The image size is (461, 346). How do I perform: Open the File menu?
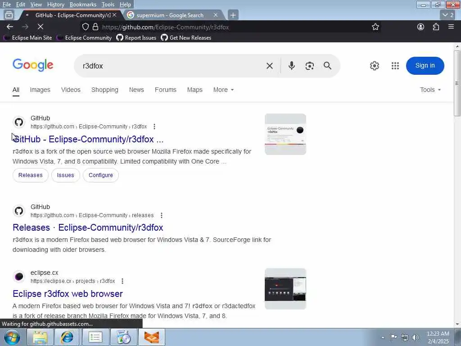6,5
